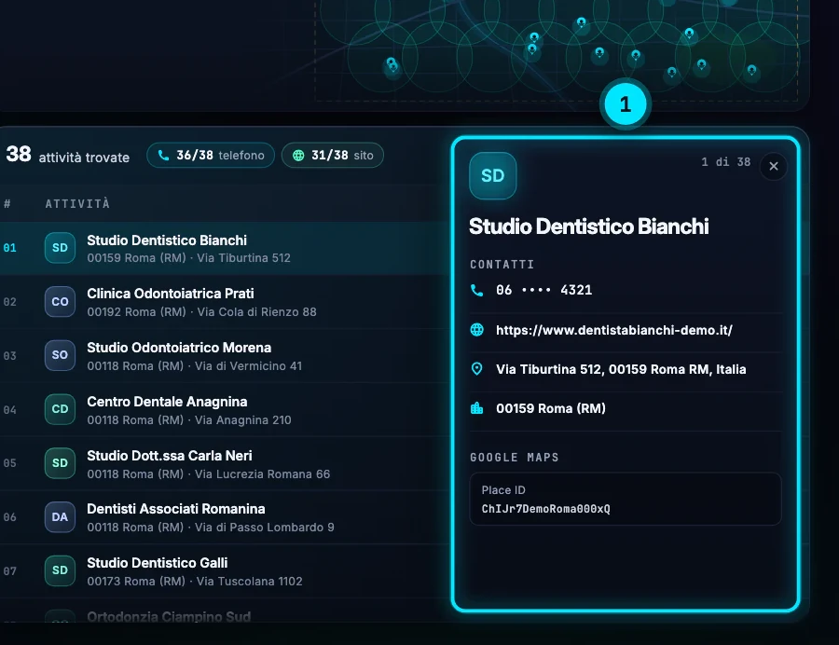Close the Studio Dentistico Bianchi detail panel
The width and height of the screenshot is (839, 645).
(773, 166)
